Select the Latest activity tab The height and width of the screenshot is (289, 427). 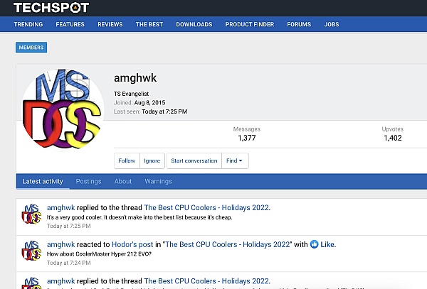43,182
